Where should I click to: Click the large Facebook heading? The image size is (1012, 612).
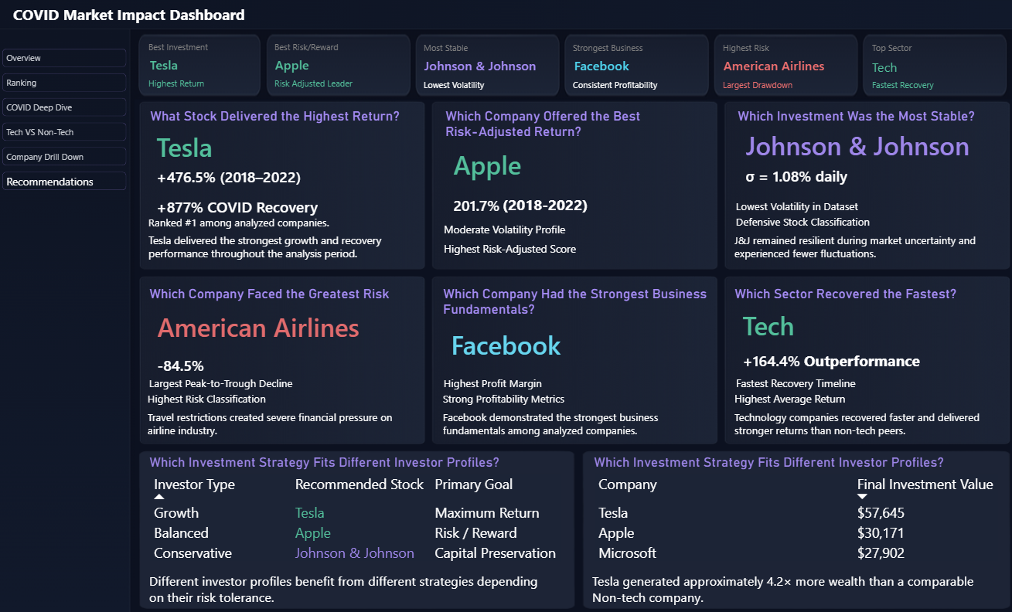pos(506,345)
